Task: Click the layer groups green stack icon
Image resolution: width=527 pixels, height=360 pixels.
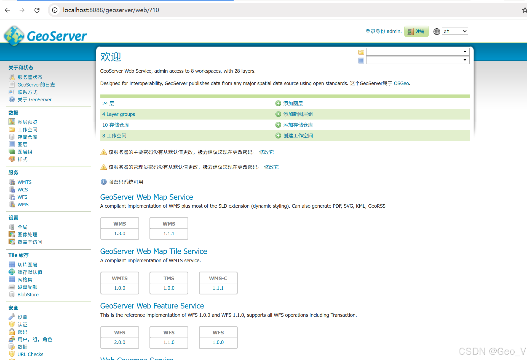Action: [12, 151]
